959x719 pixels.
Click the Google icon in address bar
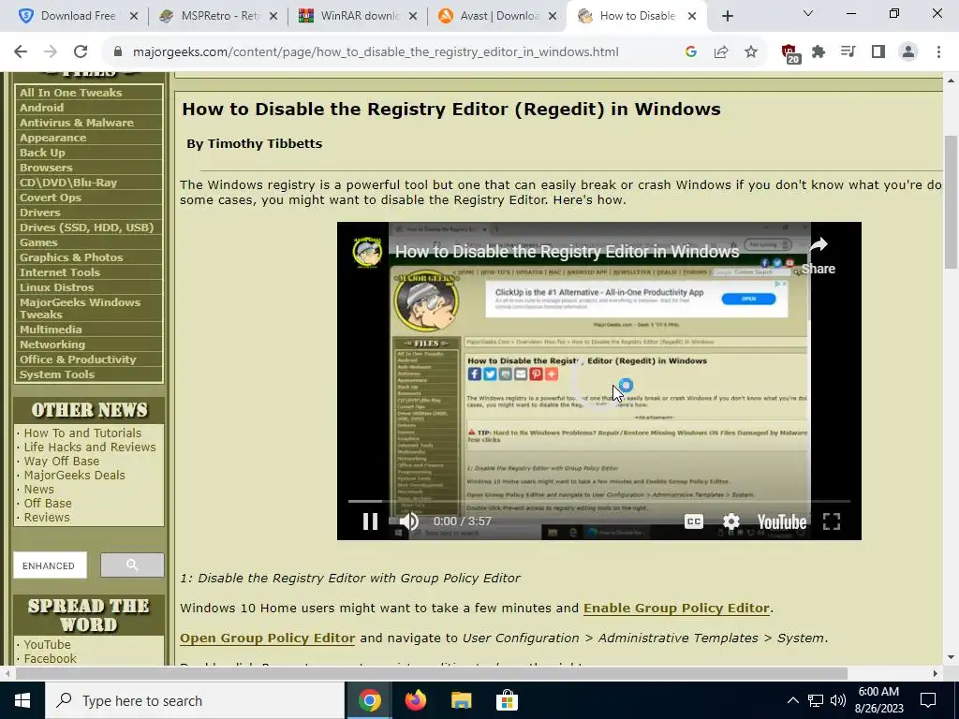691,52
